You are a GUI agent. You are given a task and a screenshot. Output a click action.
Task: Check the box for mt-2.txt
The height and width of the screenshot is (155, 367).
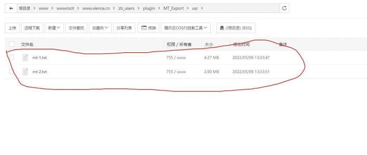tap(12, 72)
